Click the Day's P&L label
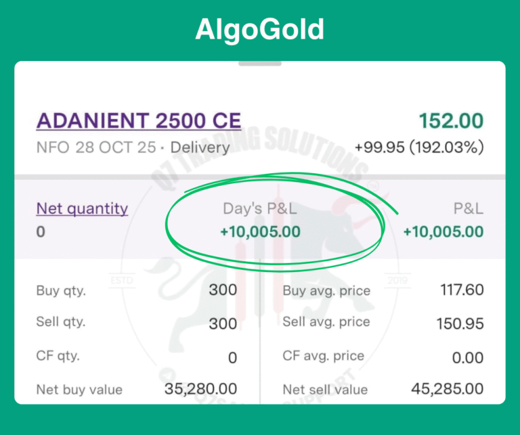Viewport: 520px width, 435px height. [261, 209]
